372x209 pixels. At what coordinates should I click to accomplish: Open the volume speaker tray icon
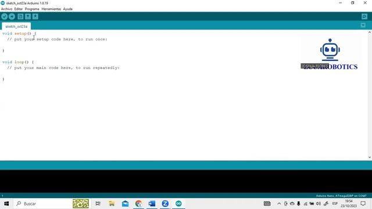[319, 204]
